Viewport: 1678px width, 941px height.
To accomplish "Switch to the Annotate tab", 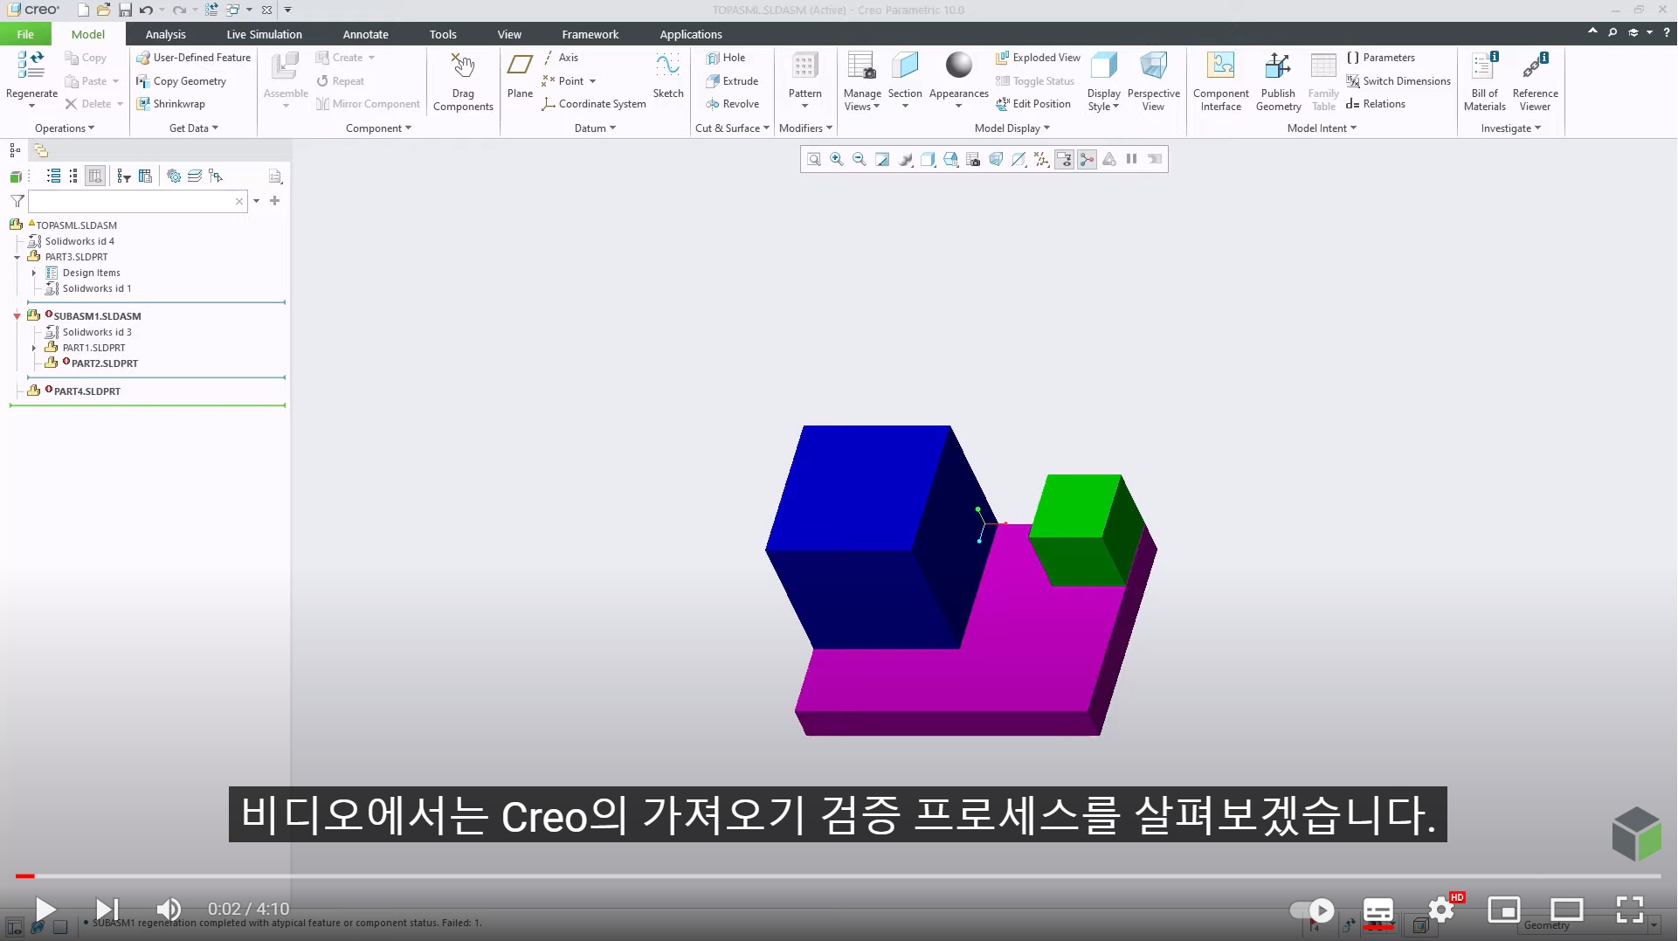I will pos(365,34).
